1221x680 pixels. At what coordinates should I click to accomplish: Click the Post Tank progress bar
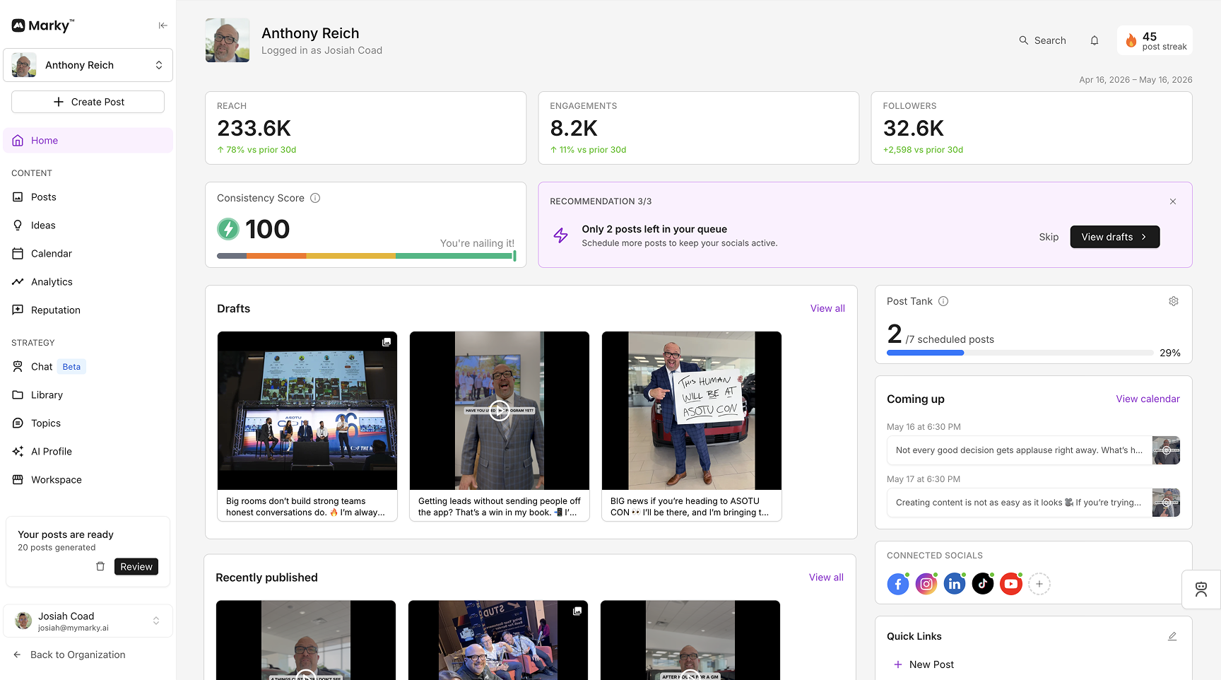coord(1020,353)
